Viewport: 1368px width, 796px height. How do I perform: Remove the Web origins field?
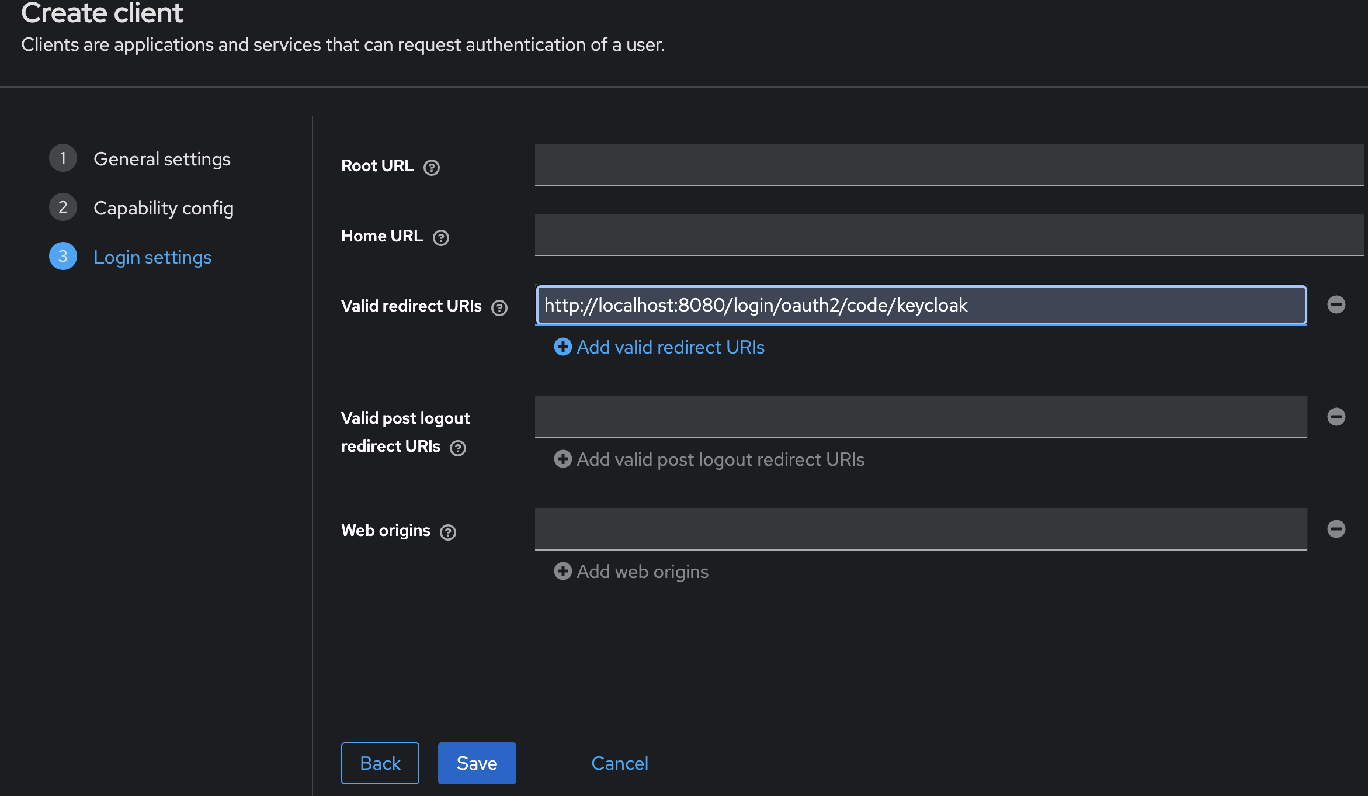pos(1336,529)
